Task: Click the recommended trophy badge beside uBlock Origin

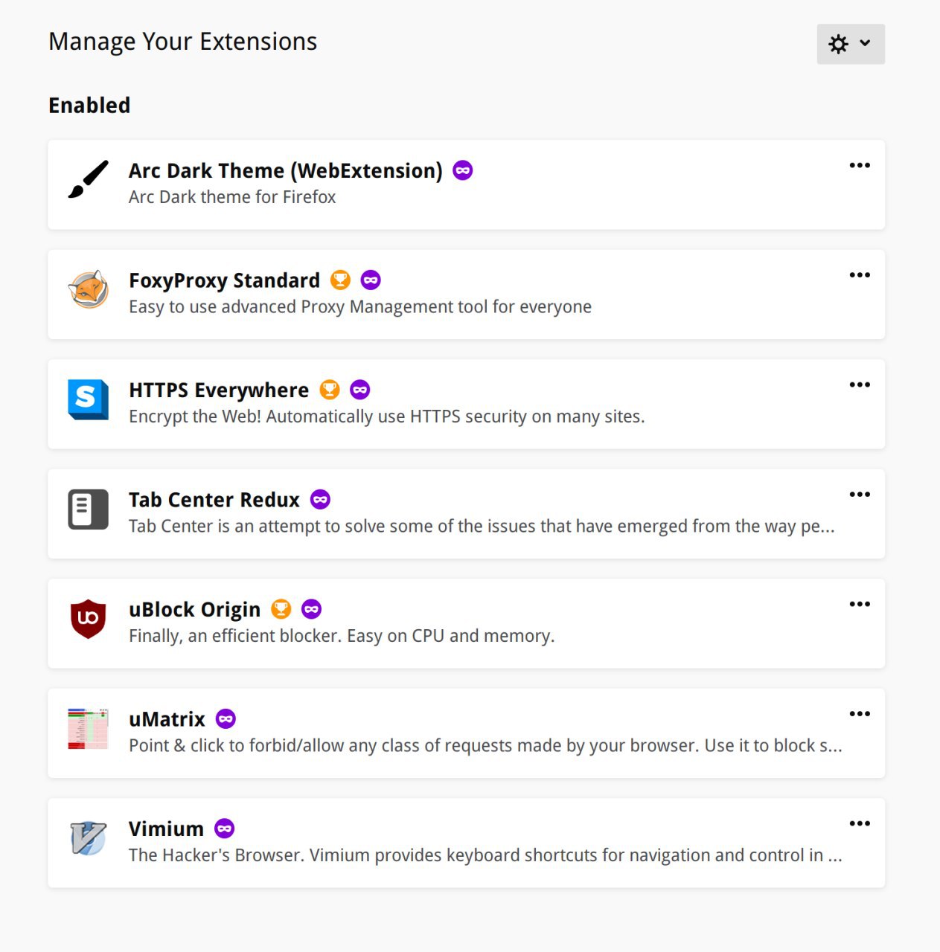Action: point(281,609)
